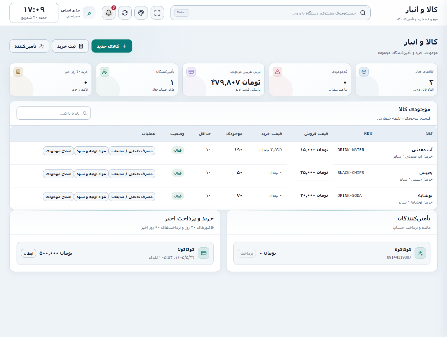This screenshot has width=447, height=337.
Task: Click اصلاح موجودی for نوشابه
Action: click(58, 197)
